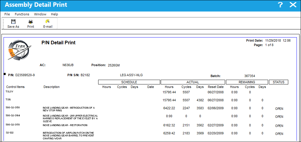The image size is (301, 142).
Task: Click the black marker beside P/N
Action: [5, 74]
